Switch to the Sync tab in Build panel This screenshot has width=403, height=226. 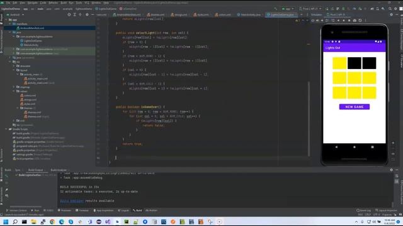click(x=18, y=170)
